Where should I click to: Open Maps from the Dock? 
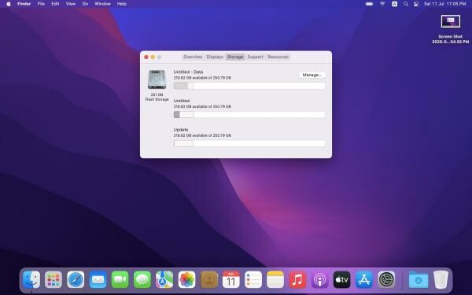pos(164,279)
